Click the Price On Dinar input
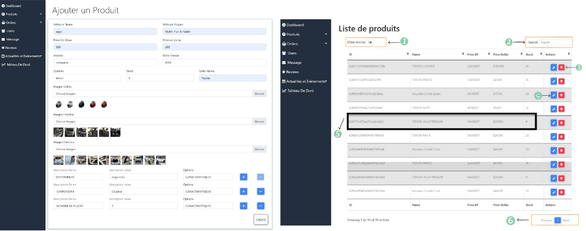This screenshot has width=586, height=231. [106, 47]
